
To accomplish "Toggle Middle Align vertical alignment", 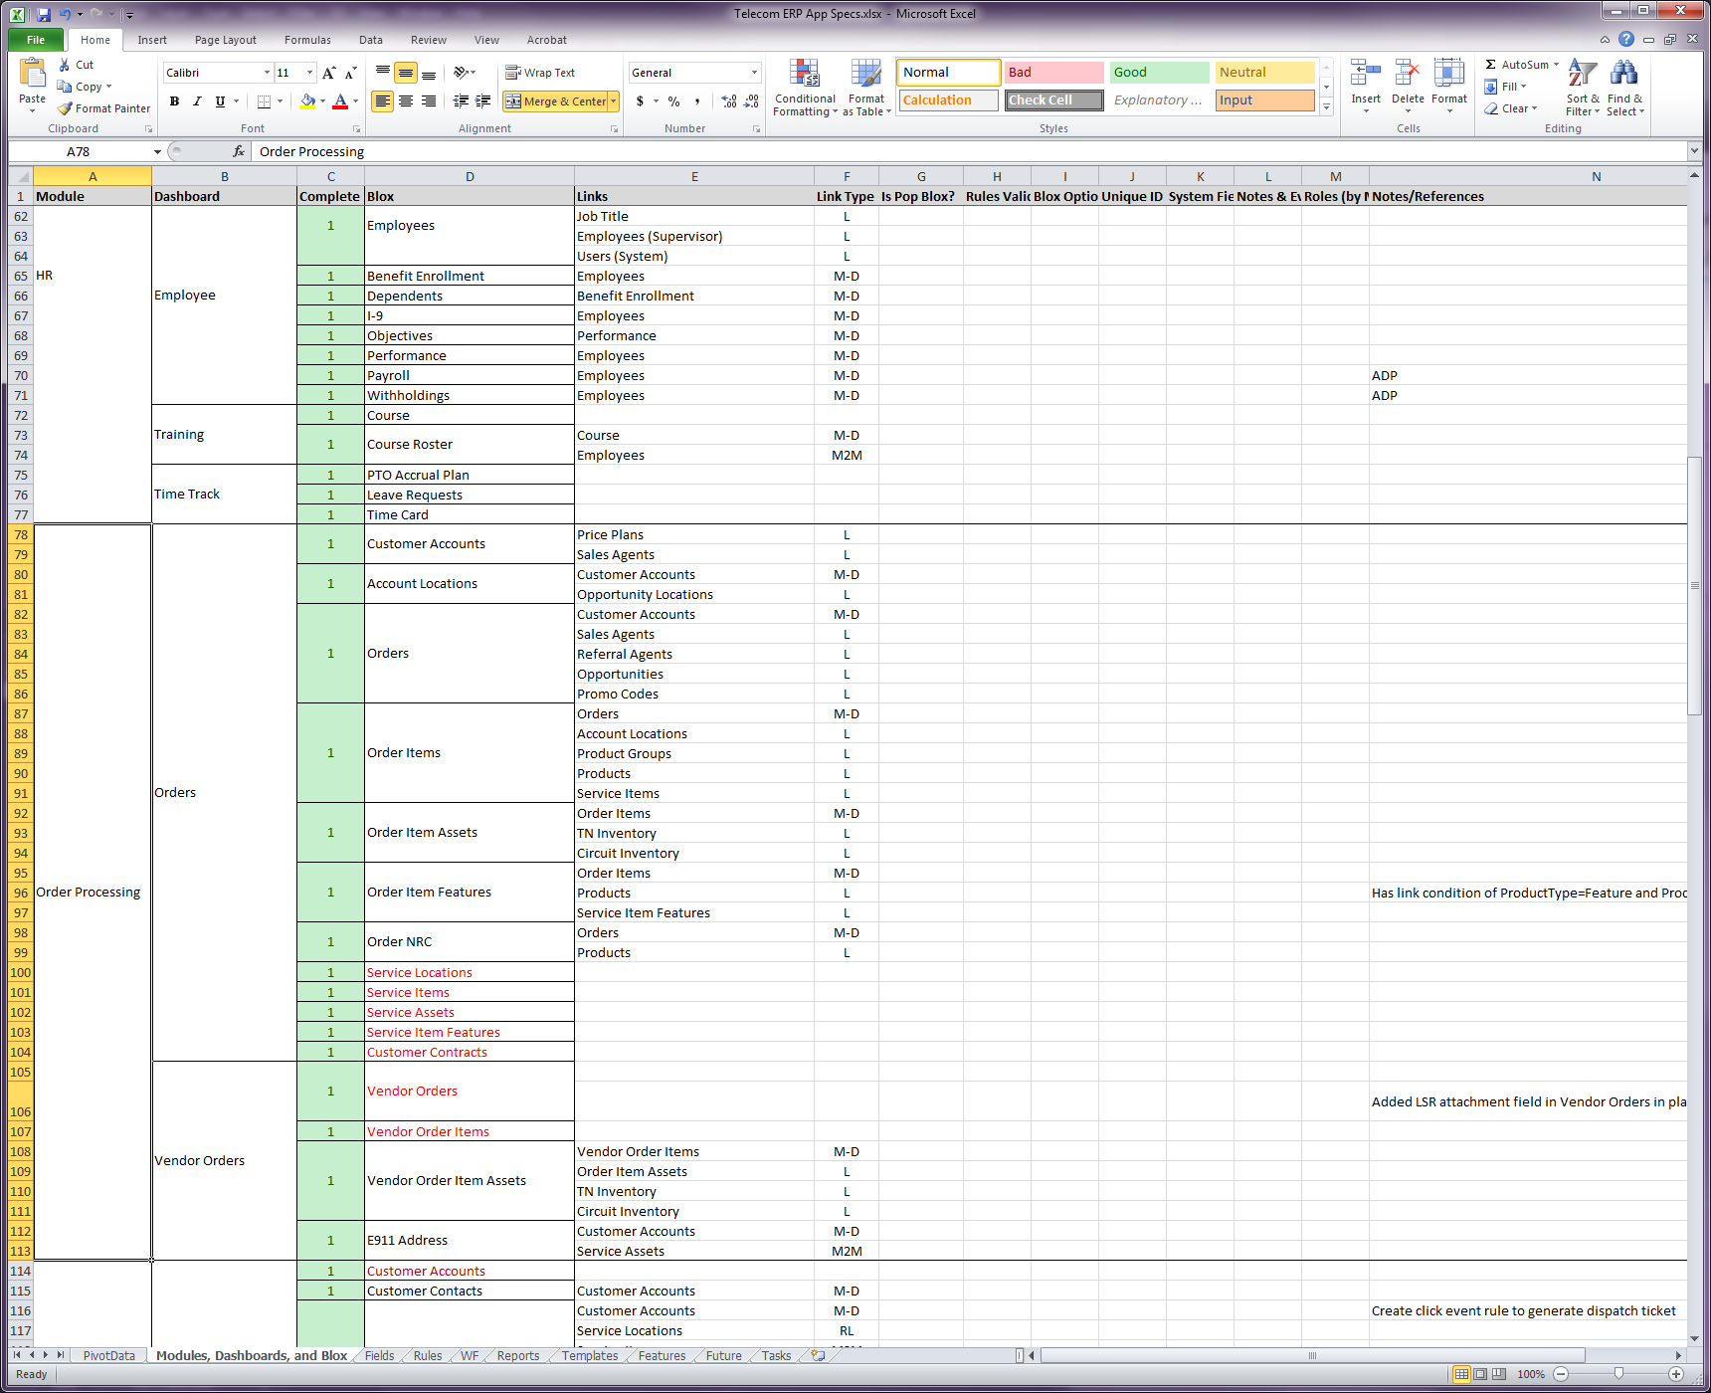I will coord(406,73).
